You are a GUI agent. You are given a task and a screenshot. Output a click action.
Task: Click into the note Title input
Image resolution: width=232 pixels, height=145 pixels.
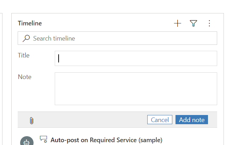(136, 58)
